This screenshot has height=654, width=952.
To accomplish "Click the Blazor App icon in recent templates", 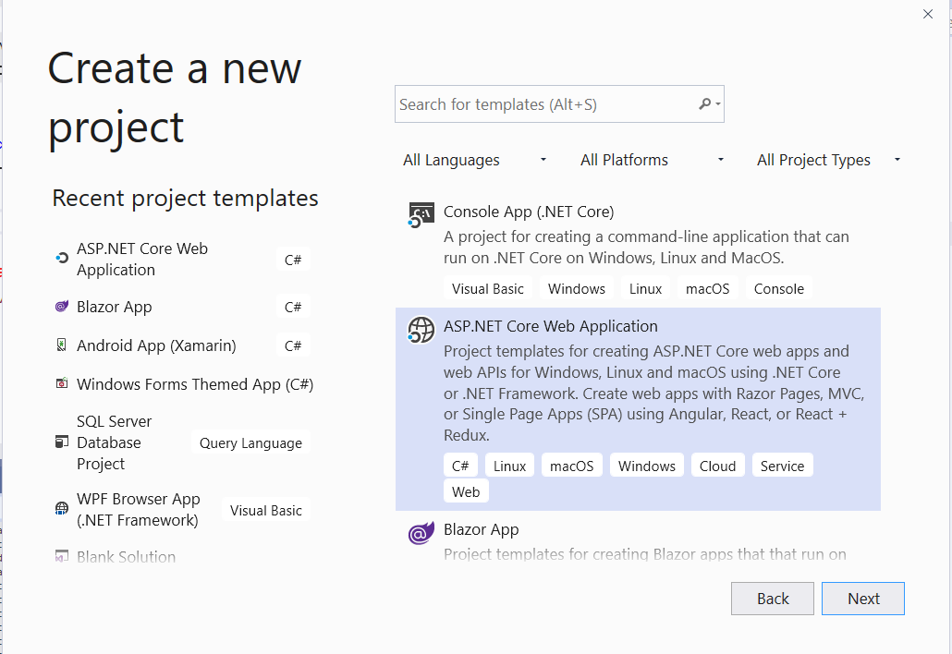I will pyautogui.click(x=62, y=307).
